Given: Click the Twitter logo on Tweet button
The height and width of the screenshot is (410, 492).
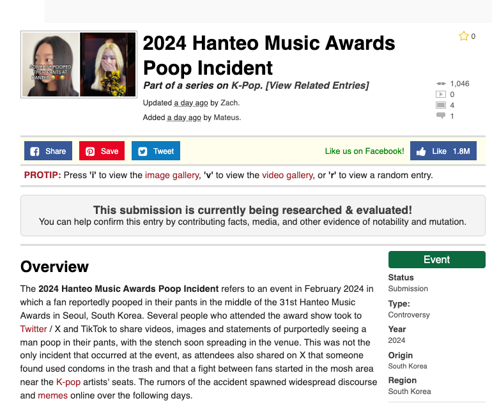Looking at the screenshot, I should 142,151.
